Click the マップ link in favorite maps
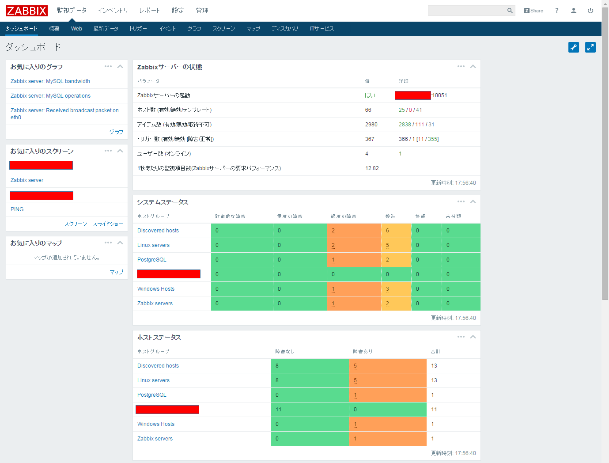Screen dimensions: 609x463 point(117,272)
